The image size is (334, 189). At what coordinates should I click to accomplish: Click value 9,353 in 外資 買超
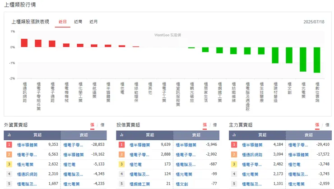pyautogui.click(x=53, y=144)
